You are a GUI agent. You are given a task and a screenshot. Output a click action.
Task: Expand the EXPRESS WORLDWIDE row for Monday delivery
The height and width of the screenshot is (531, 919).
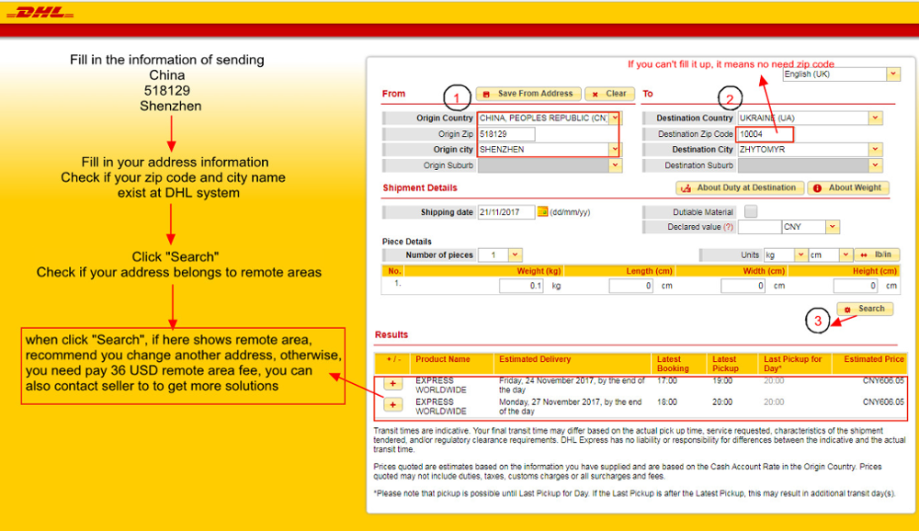coord(392,405)
